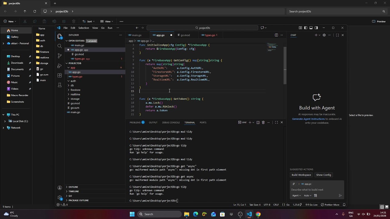Image resolution: width=390 pixels, height=219 pixels.
Task: Open Visual Studio Code from Windows taskbar
Action: click(249, 214)
